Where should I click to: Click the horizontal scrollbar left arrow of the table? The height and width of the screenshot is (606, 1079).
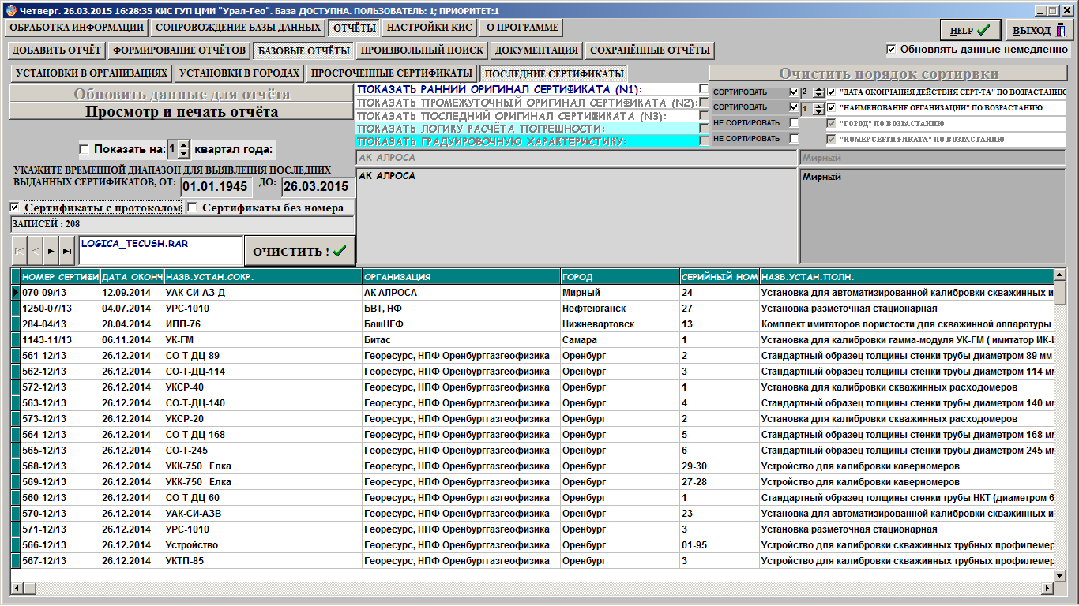point(17,588)
